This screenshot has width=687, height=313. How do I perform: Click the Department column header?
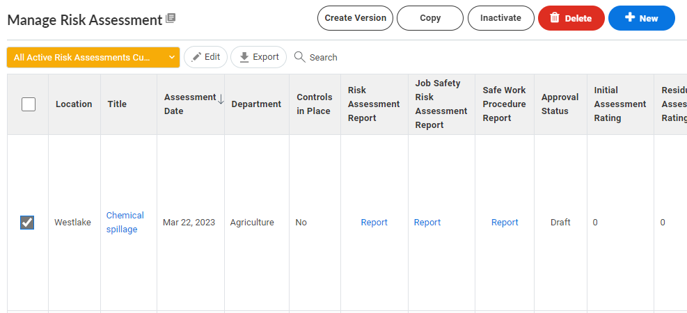(256, 104)
